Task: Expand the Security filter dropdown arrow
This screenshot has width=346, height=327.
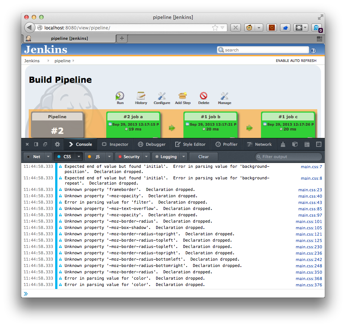Action: 146,157
